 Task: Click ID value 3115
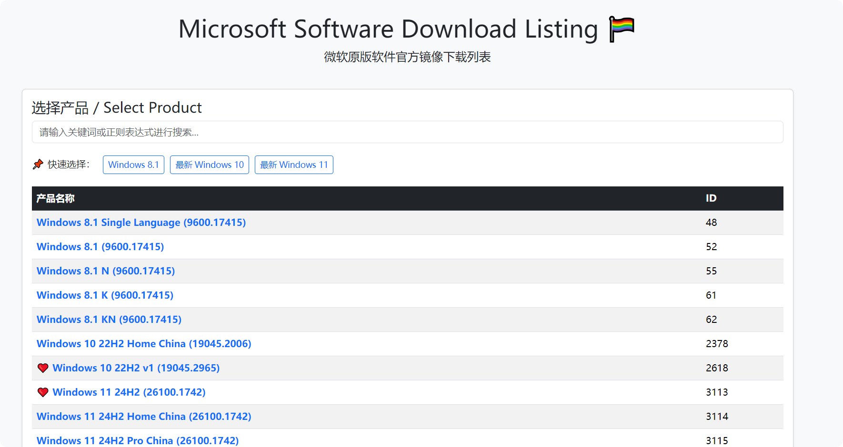pos(717,440)
